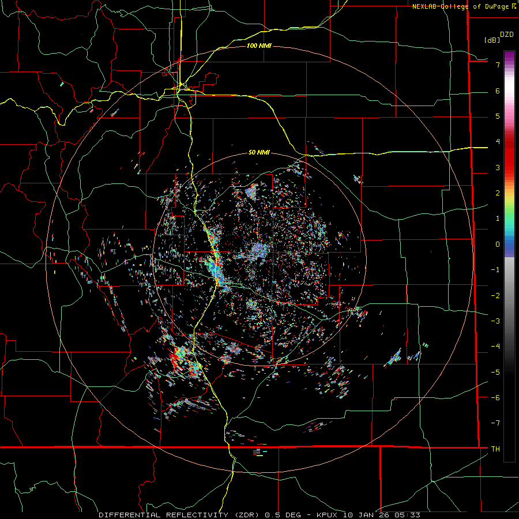Click the "DZD" legend title

(507, 35)
